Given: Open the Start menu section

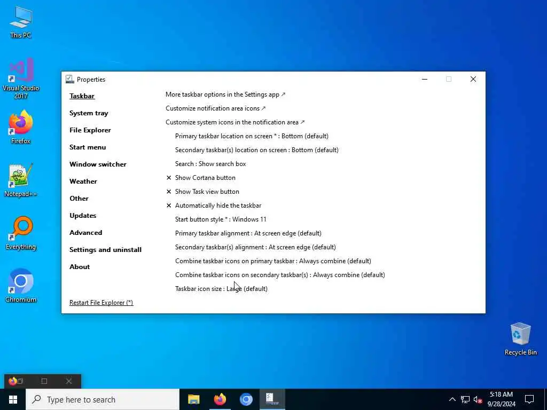Looking at the screenshot, I should click(x=88, y=147).
